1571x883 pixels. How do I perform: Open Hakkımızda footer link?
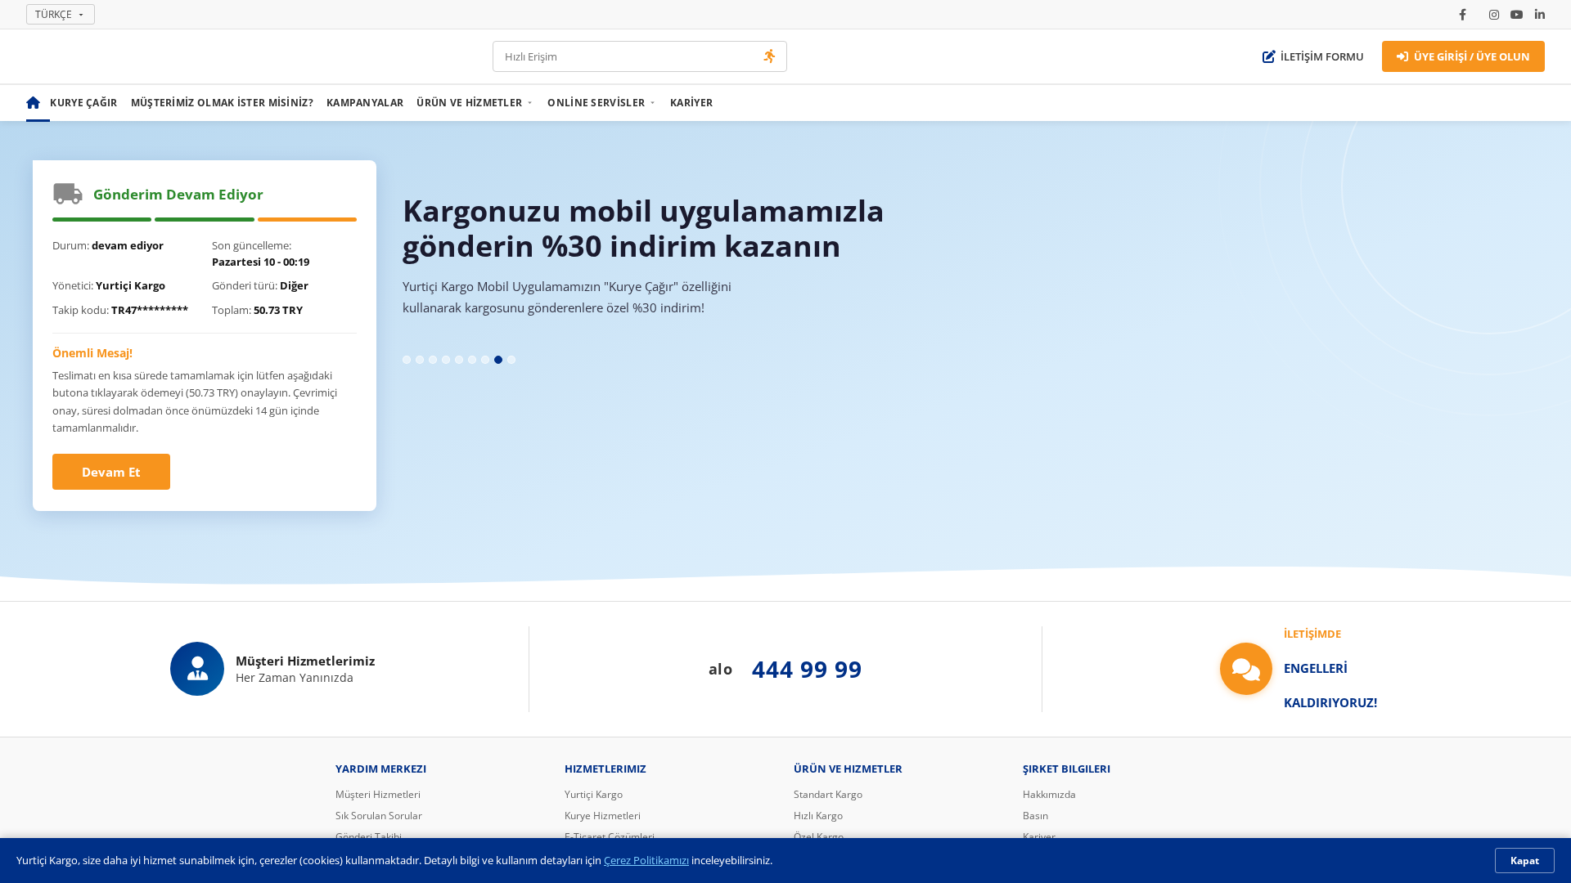click(x=1049, y=795)
